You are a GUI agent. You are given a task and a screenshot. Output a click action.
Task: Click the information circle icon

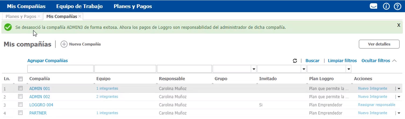[386, 6]
